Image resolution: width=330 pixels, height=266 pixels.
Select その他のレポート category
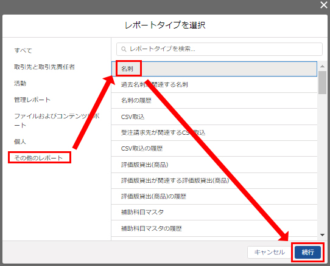tap(38, 158)
